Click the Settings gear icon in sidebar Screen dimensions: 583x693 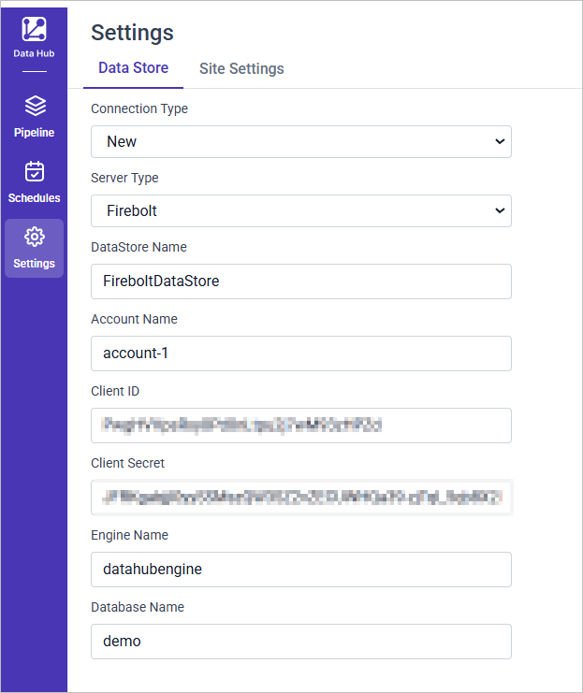[34, 237]
